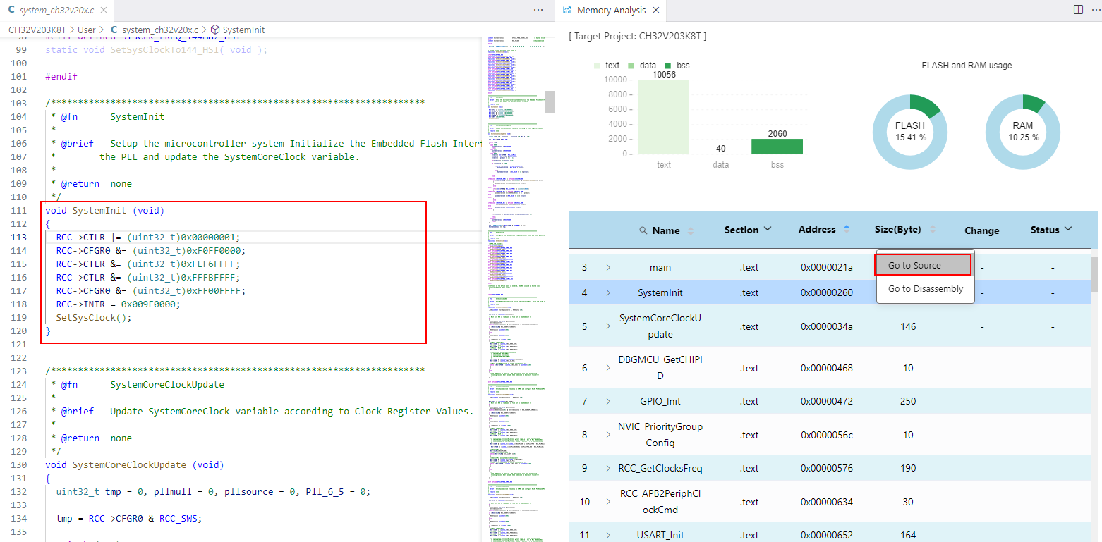Screen dimensions: 1102x542
Task: Expand the SystemInit row chevron
Action: click(x=608, y=292)
